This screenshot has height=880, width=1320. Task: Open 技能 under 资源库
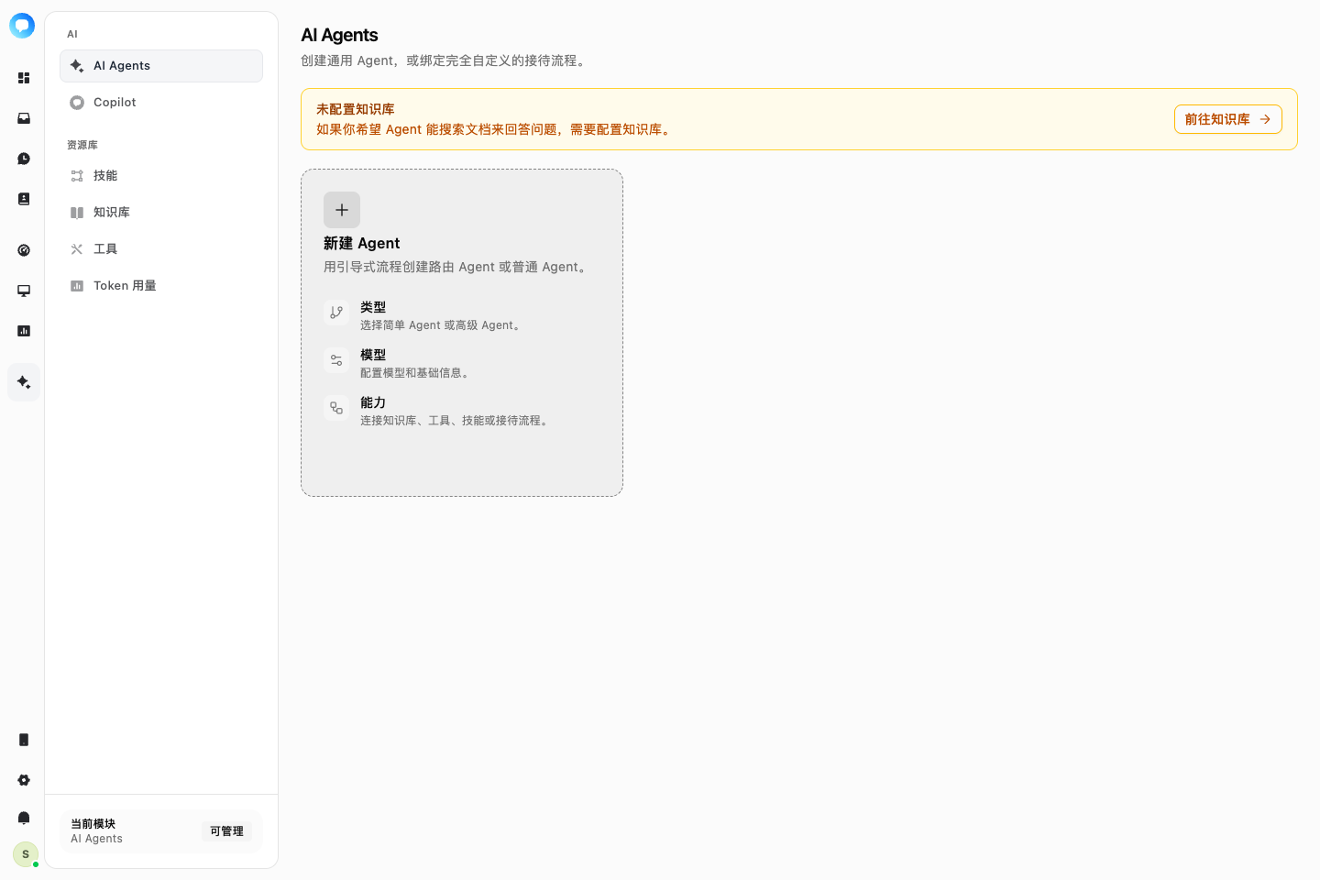161,176
